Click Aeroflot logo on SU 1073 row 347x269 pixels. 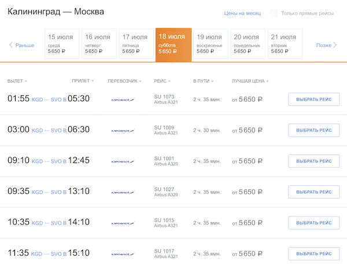(x=123, y=100)
